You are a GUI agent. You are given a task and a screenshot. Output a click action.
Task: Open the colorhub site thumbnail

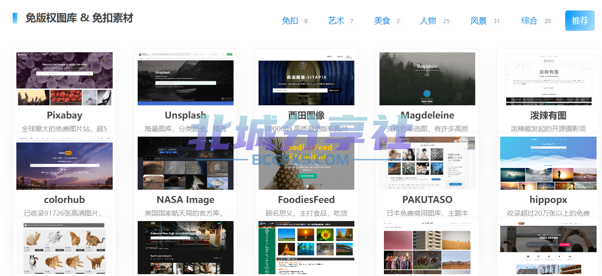tap(65, 163)
